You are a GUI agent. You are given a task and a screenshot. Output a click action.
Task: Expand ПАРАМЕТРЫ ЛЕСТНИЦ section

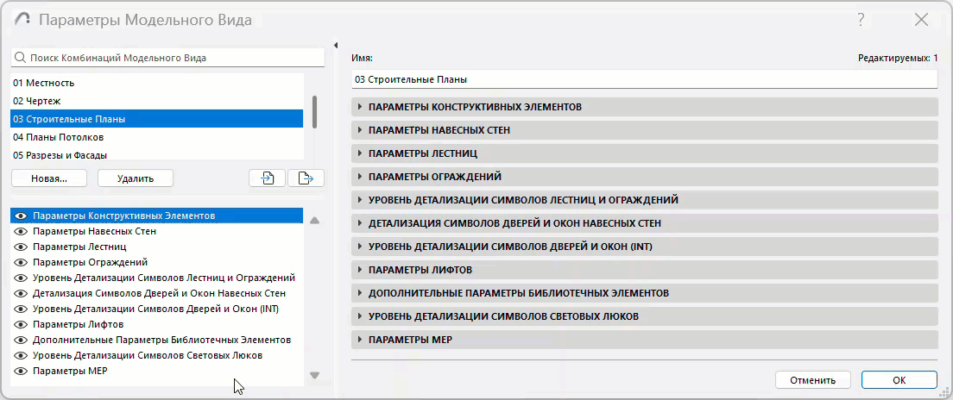coord(645,153)
